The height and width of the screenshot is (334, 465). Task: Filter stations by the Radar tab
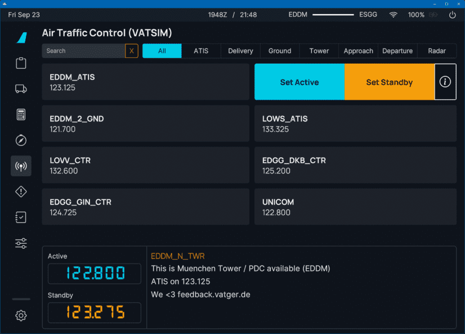coord(437,51)
